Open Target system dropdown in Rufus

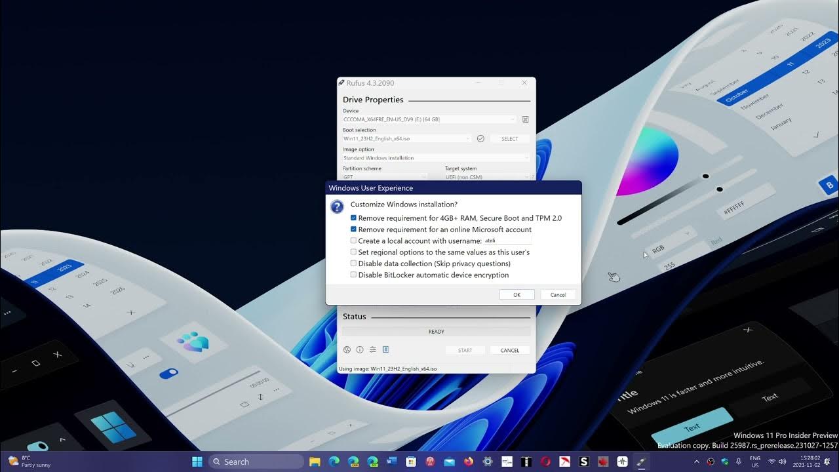[x=487, y=177]
